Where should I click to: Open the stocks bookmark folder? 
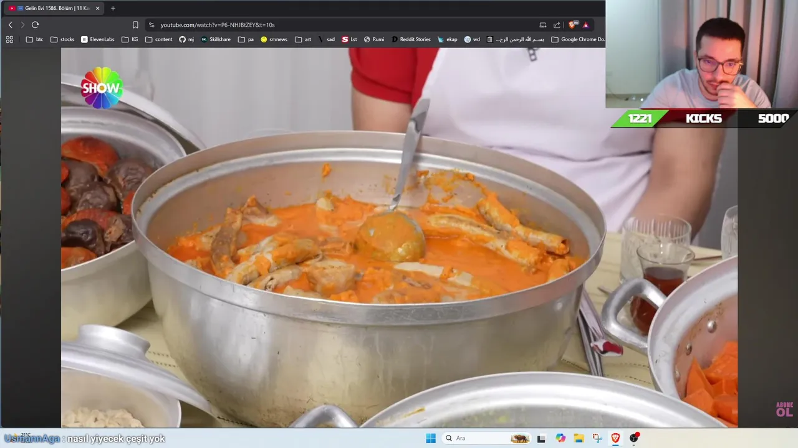coord(62,39)
